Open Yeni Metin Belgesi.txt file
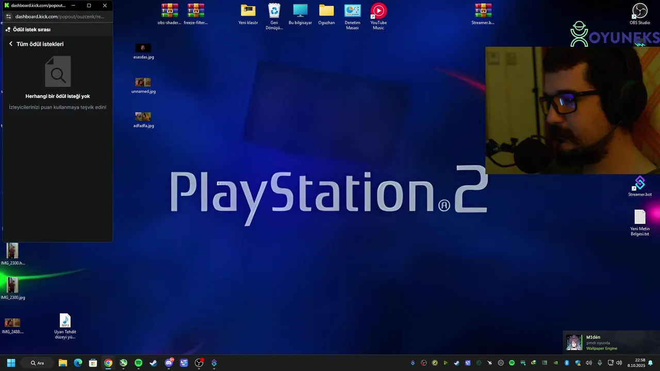 tap(640, 223)
